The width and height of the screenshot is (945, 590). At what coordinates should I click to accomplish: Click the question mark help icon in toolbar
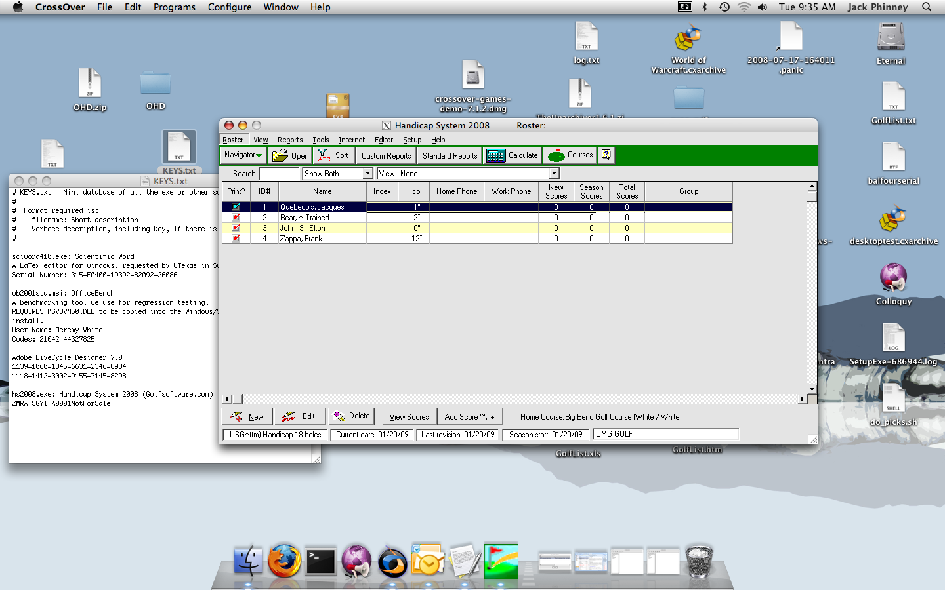pos(606,155)
